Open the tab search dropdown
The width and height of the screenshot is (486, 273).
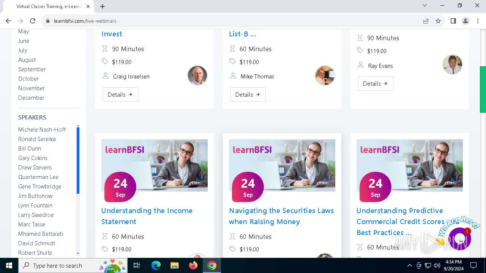point(425,6)
